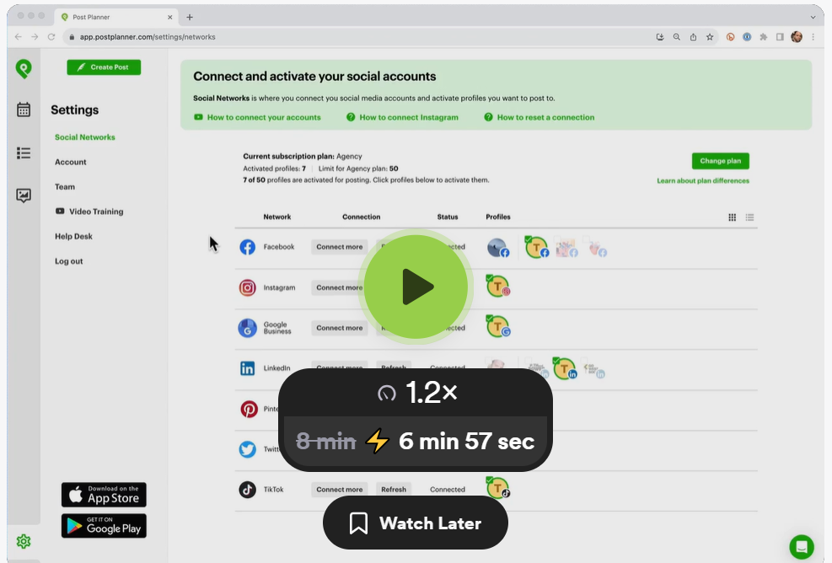This screenshot has height=563, width=832.
Task: Click the Google Business network icon
Action: click(x=247, y=328)
